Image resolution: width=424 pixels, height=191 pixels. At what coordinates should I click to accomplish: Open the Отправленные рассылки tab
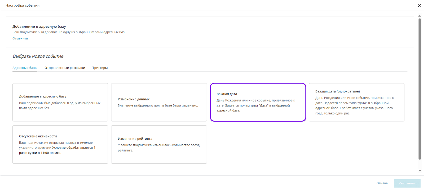point(65,68)
